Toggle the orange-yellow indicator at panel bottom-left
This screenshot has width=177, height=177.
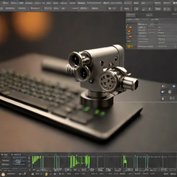129,46
